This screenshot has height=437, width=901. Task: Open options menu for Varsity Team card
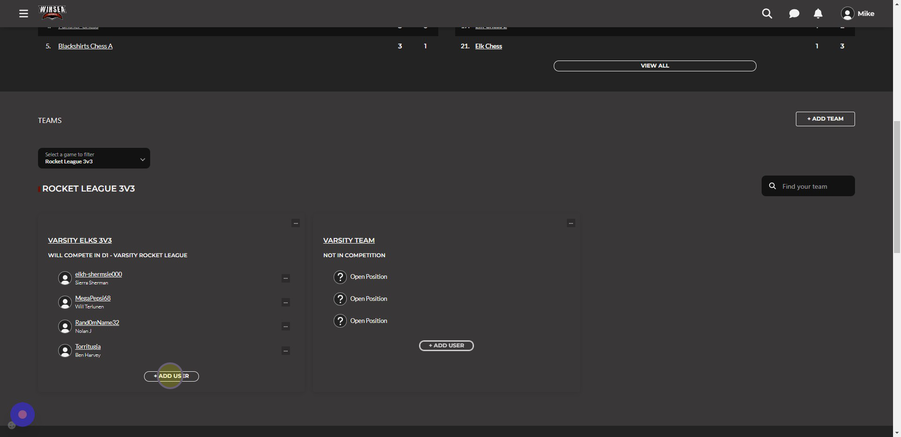pyautogui.click(x=571, y=223)
